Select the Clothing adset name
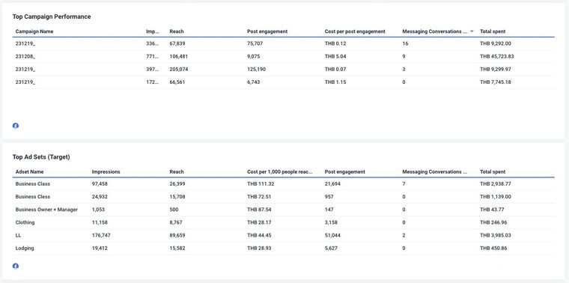 pyautogui.click(x=25, y=222)
